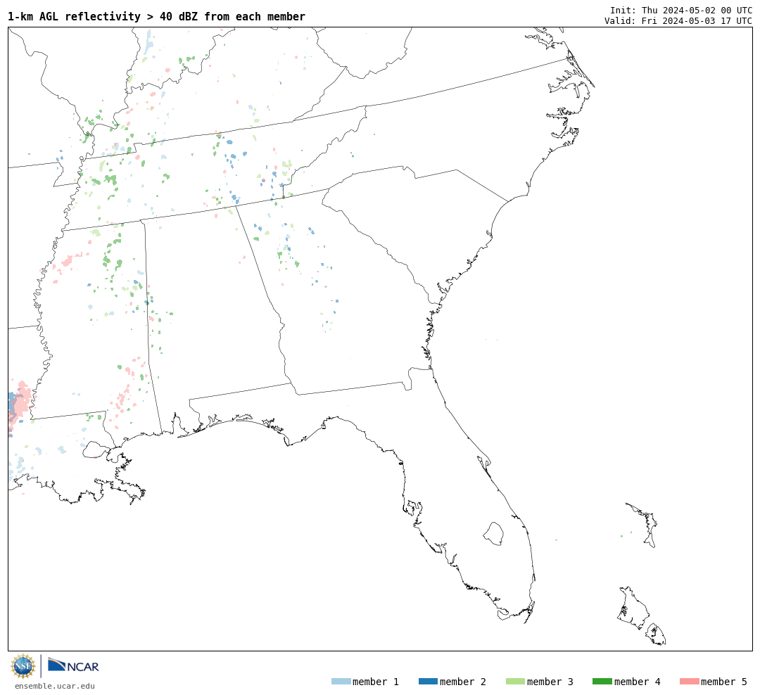Click the 'Init: Thu 2024-05-02 00 UTC' text
Viewport: 760px width, 695px height.
[x=681, y=10]
